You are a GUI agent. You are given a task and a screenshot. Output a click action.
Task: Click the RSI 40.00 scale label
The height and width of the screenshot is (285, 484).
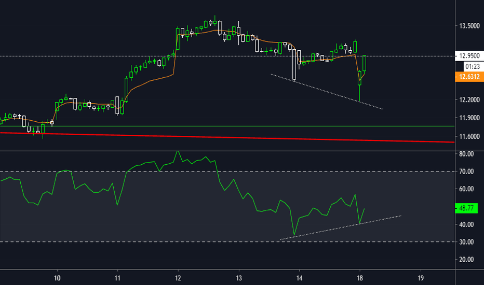coord(466,224)
